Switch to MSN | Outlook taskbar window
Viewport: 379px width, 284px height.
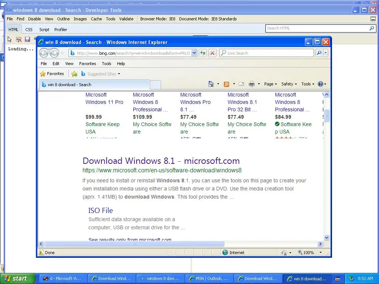tap(209, 278)
